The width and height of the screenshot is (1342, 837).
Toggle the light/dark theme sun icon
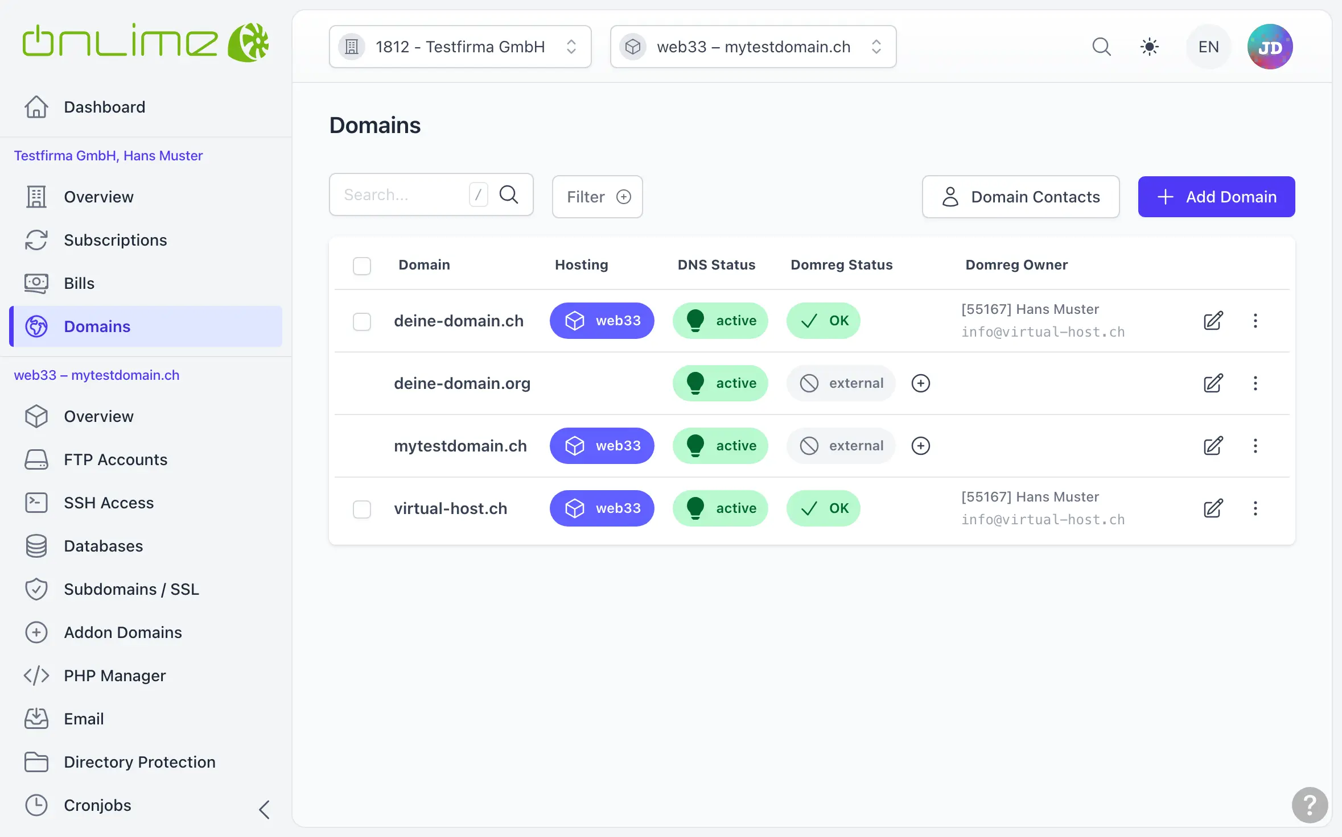1149,47
